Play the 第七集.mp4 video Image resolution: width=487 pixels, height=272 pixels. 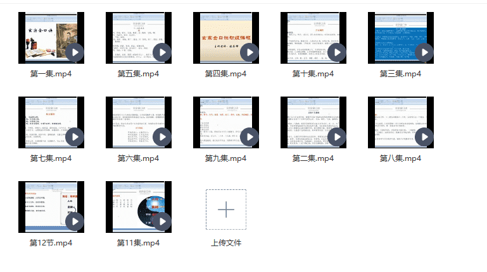coord(74,136)
